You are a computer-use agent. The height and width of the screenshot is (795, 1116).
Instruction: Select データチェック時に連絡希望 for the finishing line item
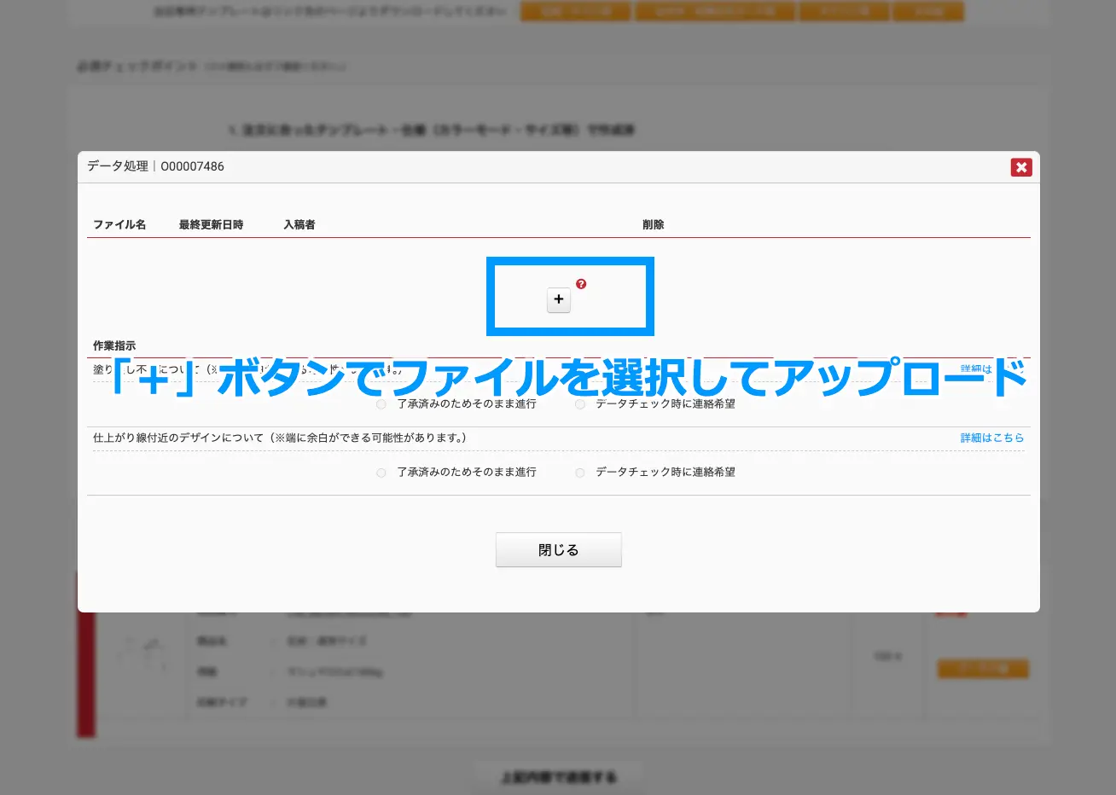[x=580, y=473]
